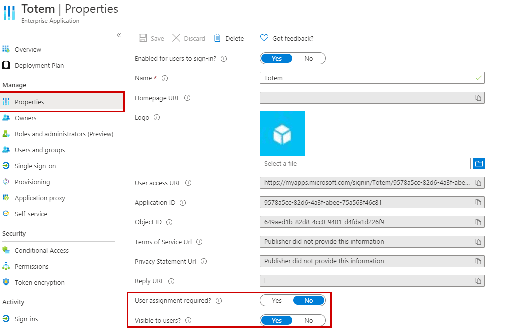Copy the Terms of Service Url
Screen dimensions: 506x328
point(478,242)
